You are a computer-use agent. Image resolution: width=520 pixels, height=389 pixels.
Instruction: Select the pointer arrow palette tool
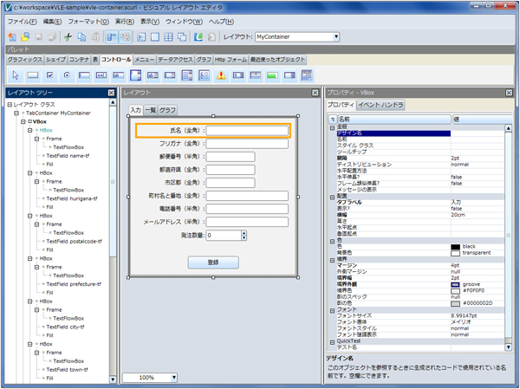click(16, 75)
